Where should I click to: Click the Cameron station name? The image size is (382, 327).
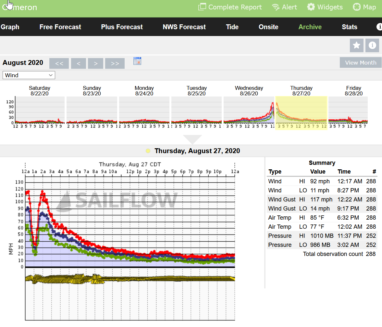(x=19, y=7)
